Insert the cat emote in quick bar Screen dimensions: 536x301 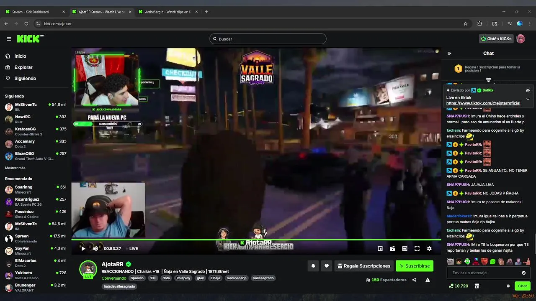click(x=450, y=262)
